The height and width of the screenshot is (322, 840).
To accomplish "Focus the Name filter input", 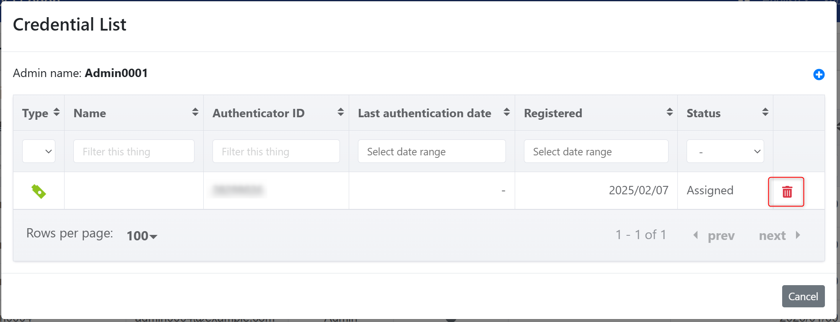I will point(134,151).
